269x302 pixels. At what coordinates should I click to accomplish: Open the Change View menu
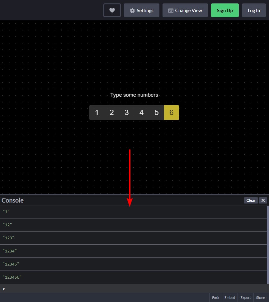pos(185,10)
